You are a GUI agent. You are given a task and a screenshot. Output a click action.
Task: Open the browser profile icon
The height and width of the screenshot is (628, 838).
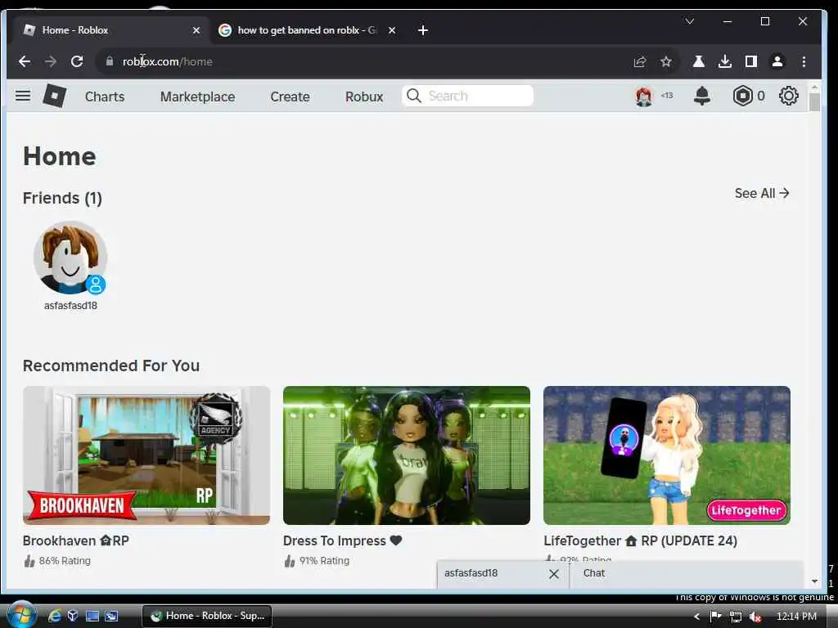(777, 61)
